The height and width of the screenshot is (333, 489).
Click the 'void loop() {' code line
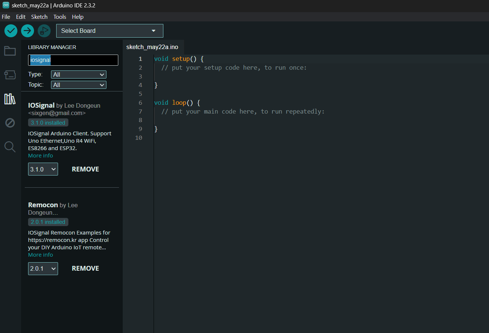coord(177,103)
